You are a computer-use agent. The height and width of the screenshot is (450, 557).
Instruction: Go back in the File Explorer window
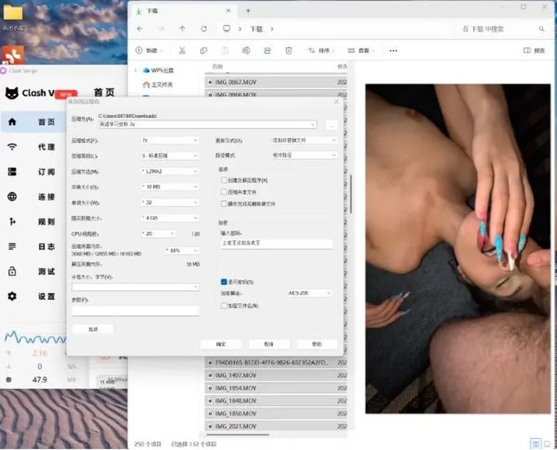140,29
